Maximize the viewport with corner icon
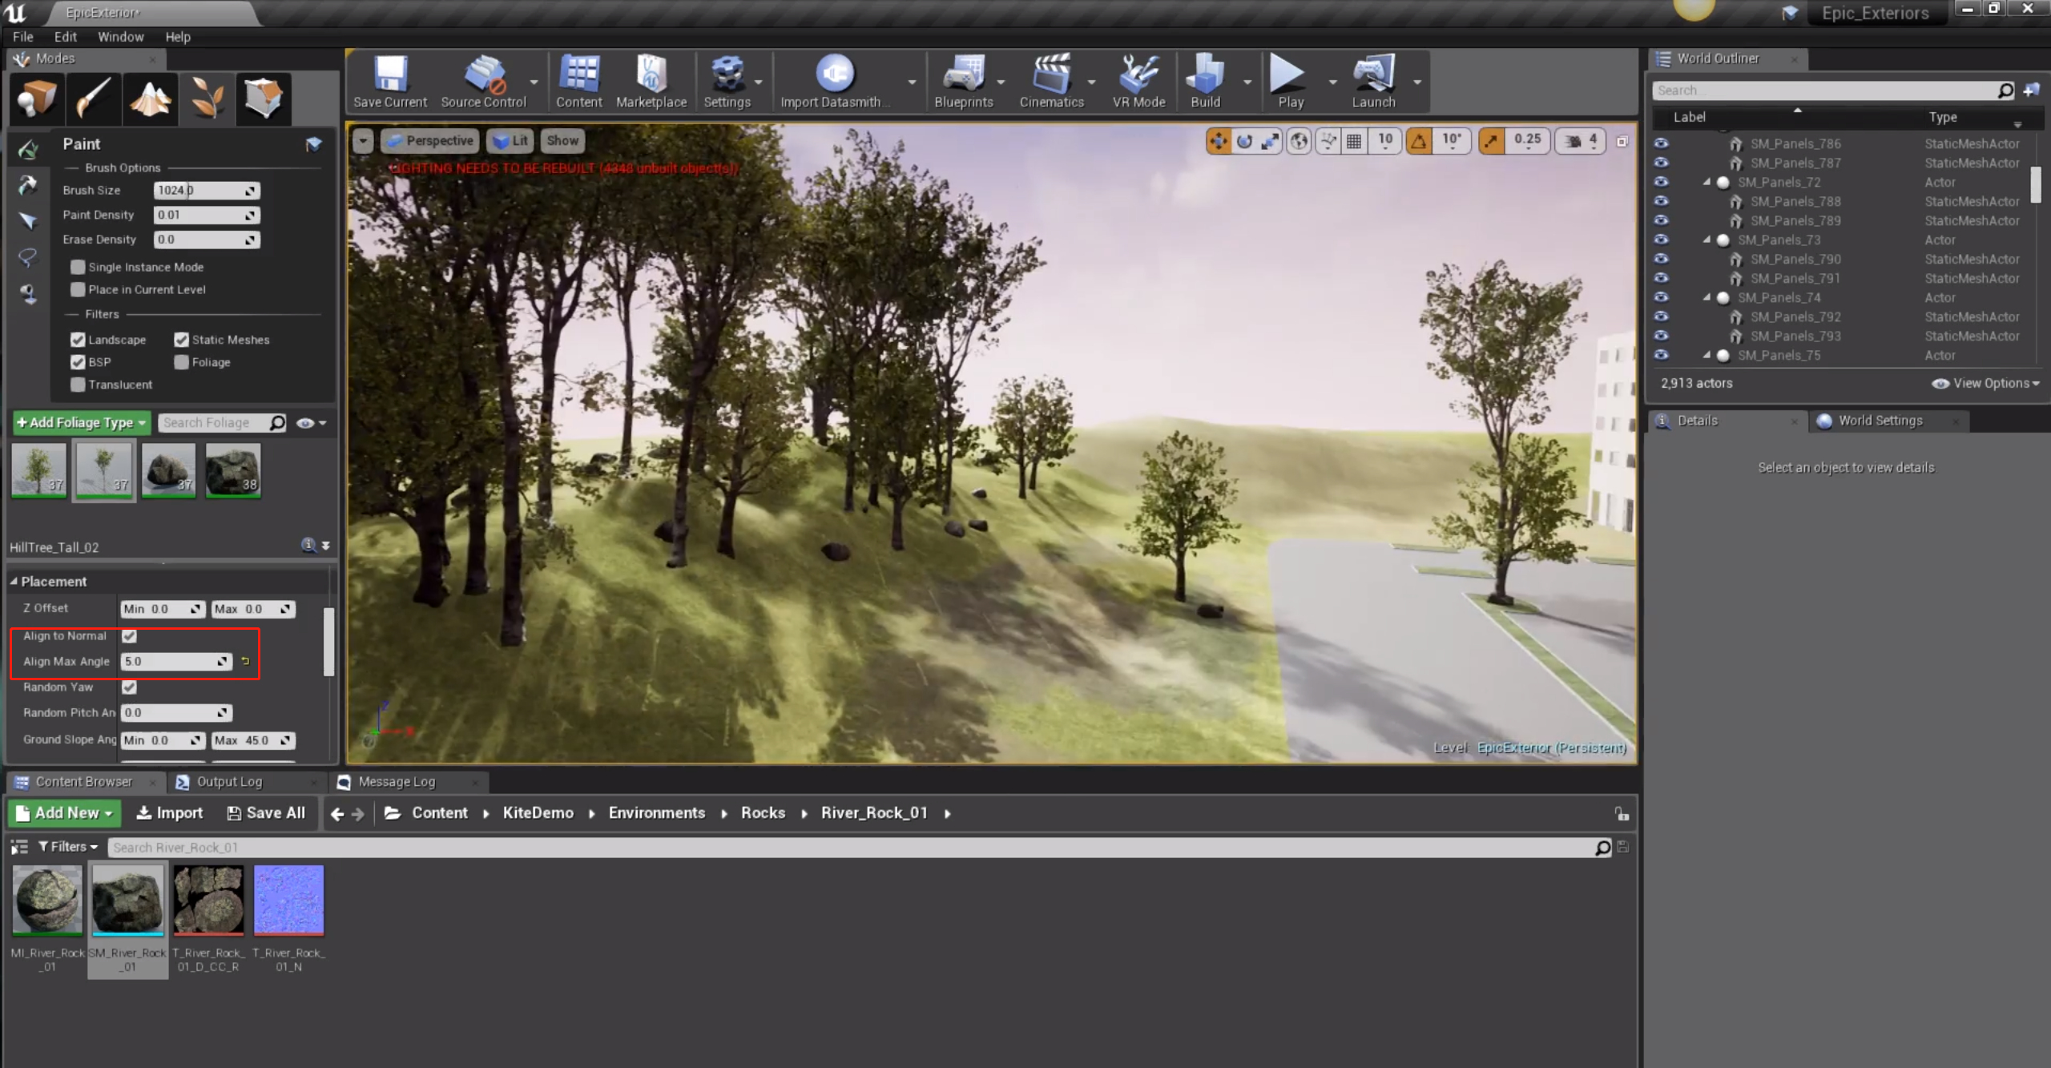 tap(1622, 142)
